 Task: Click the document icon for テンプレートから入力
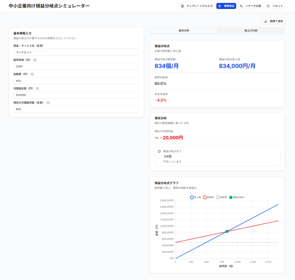tap(182, 6)
